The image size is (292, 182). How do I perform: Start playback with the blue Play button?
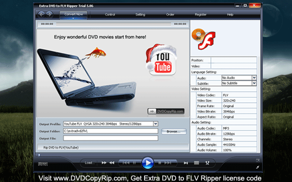coord(147,163)
